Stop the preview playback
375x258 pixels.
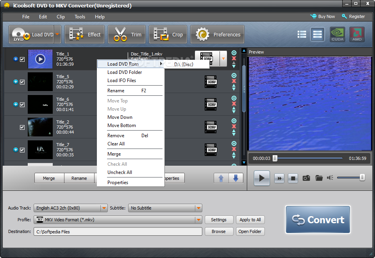pos(293,178)
